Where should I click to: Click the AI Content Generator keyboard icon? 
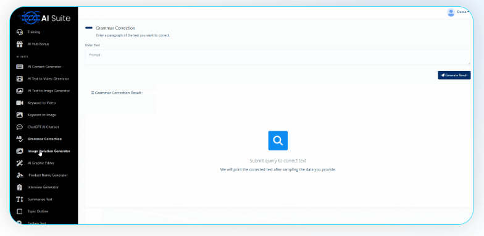coord(20,67)
